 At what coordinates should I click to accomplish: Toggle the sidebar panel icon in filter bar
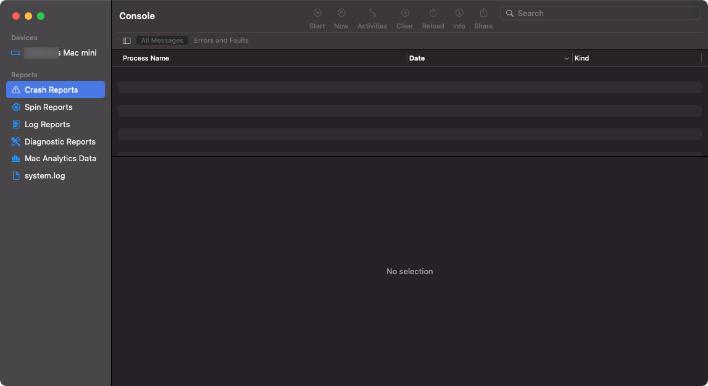[x=127, y=41]
